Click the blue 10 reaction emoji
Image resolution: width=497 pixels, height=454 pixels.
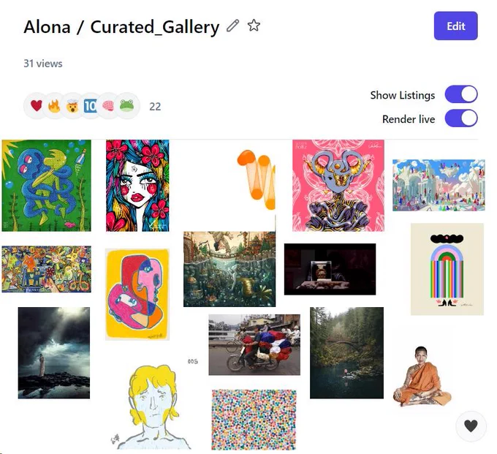91,106
